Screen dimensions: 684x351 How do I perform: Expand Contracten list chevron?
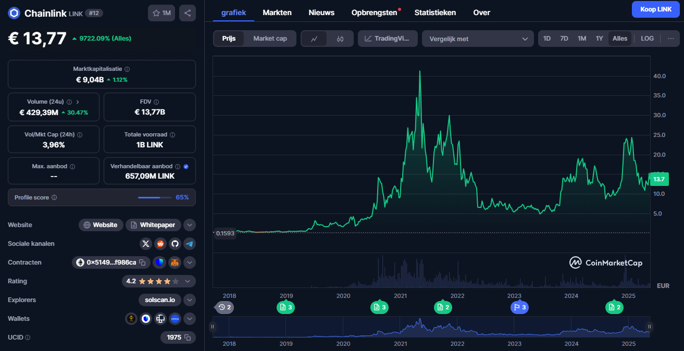190,262
